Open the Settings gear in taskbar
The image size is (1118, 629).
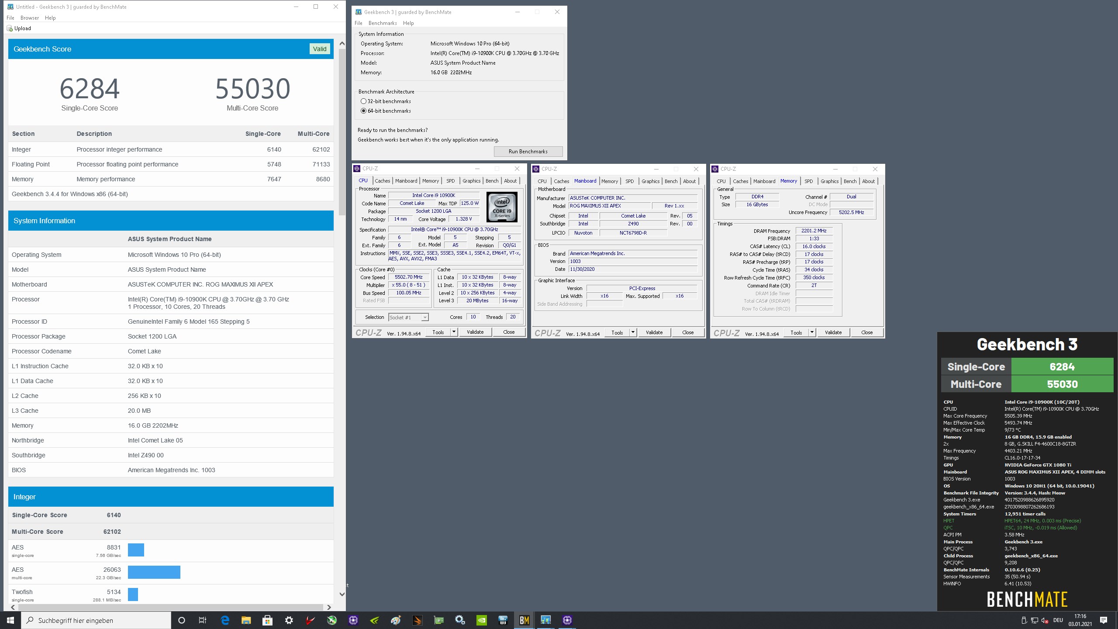[x=289, y=620]
